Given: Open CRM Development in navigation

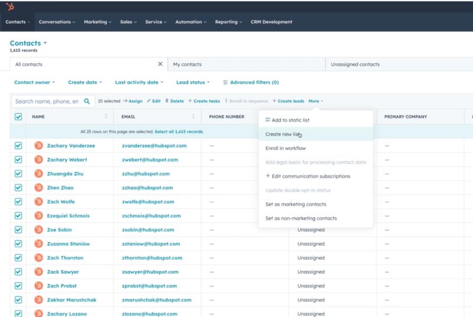Looking at the screenshot, I should click(x=271, y=22).
